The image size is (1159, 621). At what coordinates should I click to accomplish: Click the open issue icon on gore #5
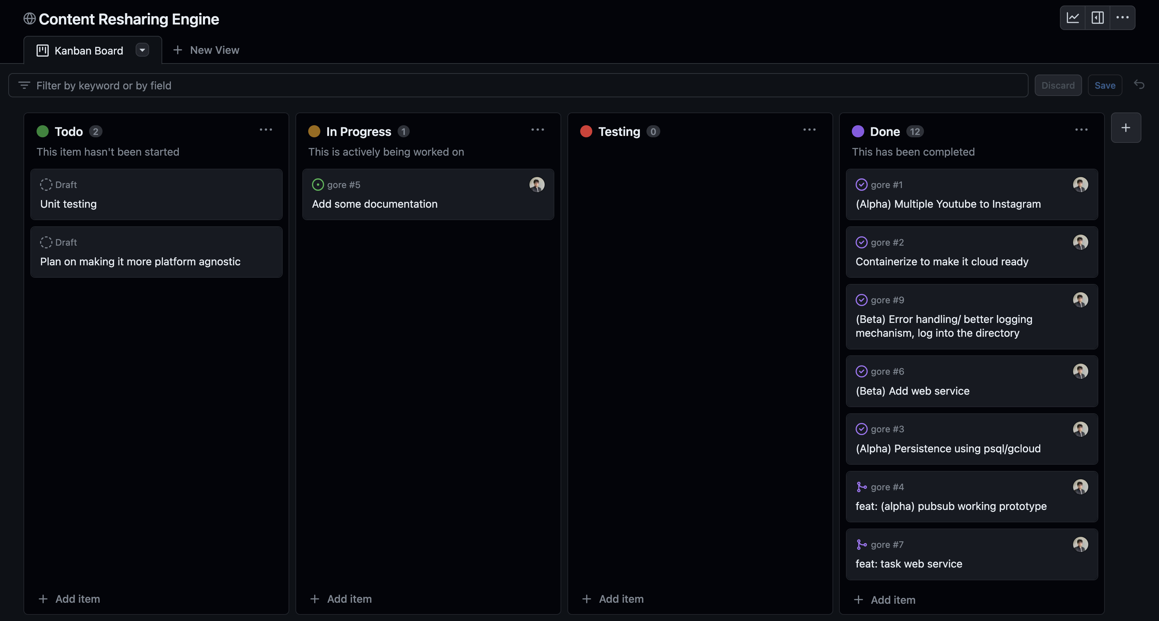pyautogui.click(x=318, y=184)
